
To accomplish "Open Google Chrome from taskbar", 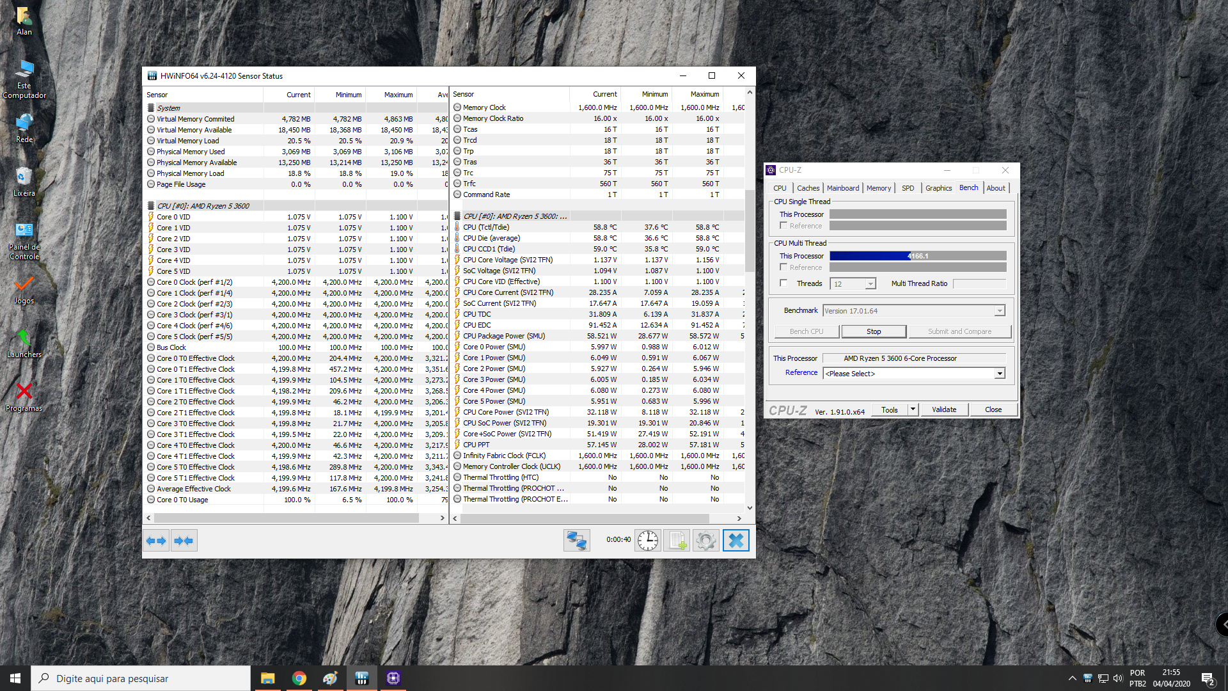I will coord(299,678).
